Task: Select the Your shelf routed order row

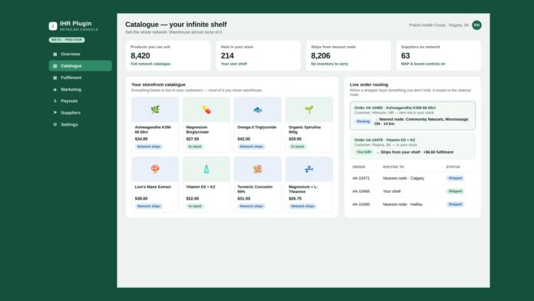Action: click(413, 191)
